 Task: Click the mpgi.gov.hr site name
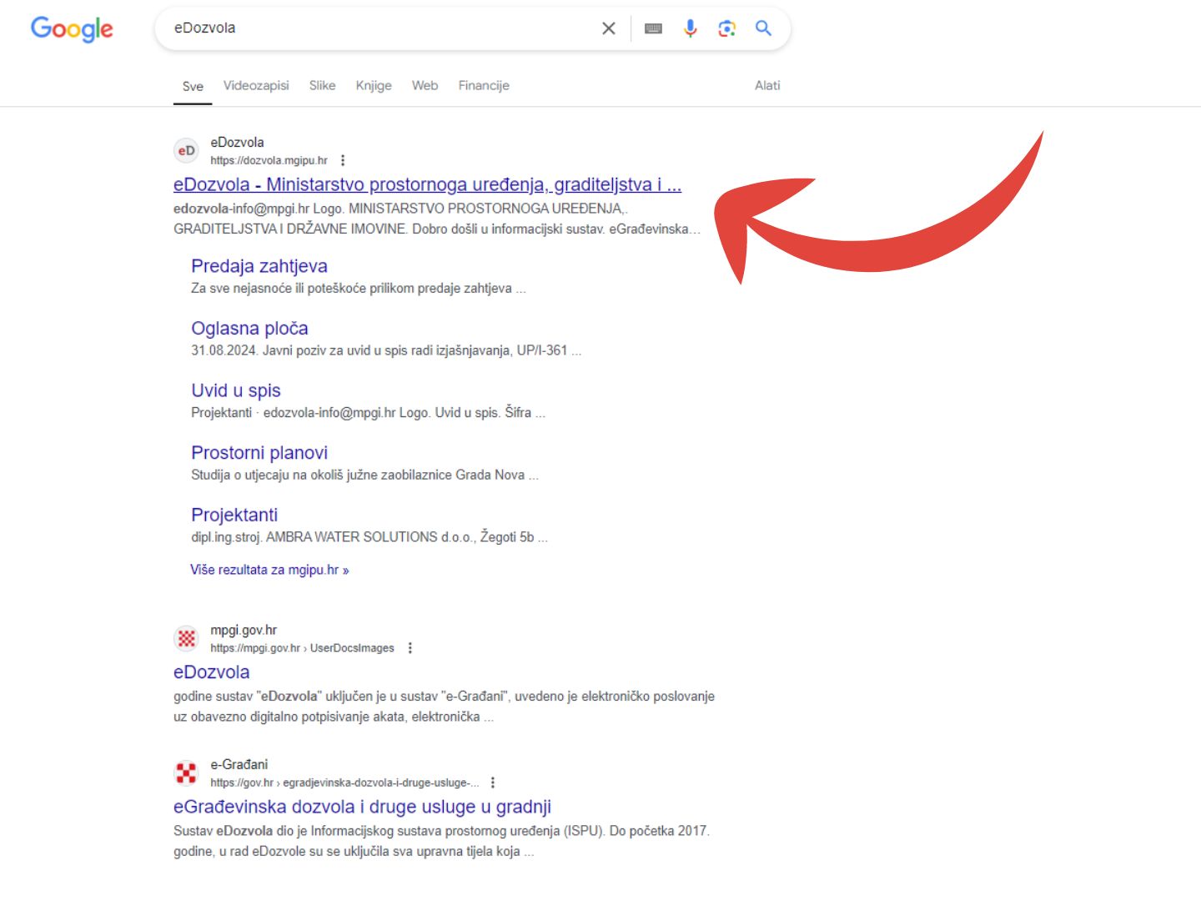(x=244, y=630)
